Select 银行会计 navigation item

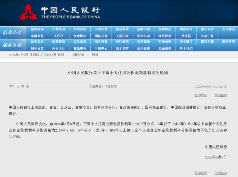coord(207,29)
